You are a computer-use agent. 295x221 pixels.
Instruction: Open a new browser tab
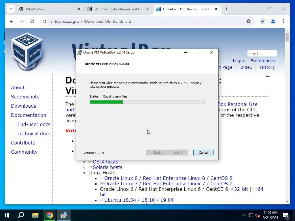click(x=226, y=9)
